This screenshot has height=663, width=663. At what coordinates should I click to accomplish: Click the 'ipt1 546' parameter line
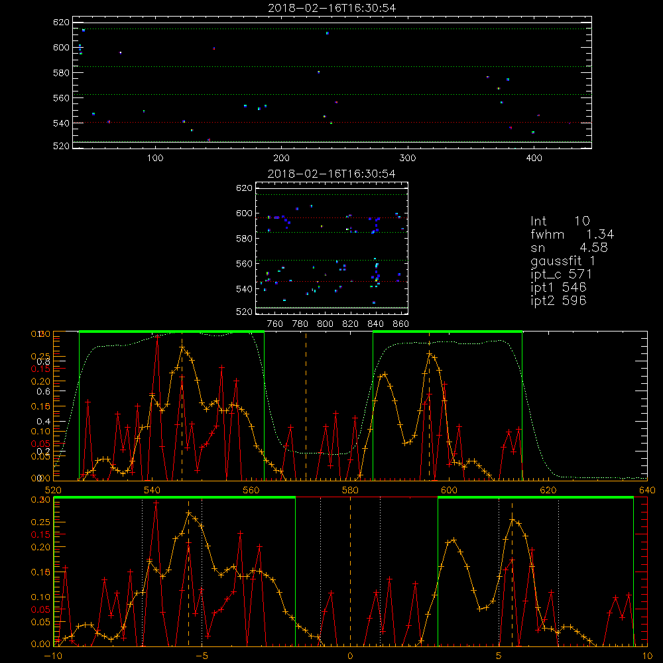(558, 288)
